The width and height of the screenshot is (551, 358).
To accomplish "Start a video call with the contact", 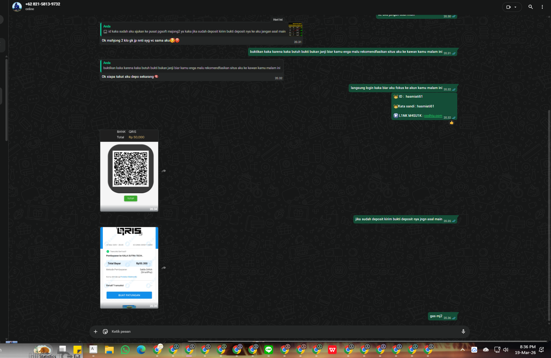I will tap(508, 7).
